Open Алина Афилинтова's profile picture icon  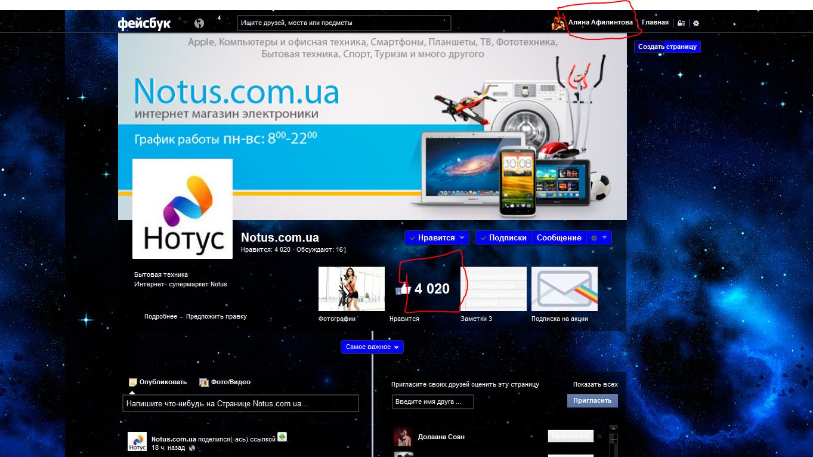click(559, 23)
